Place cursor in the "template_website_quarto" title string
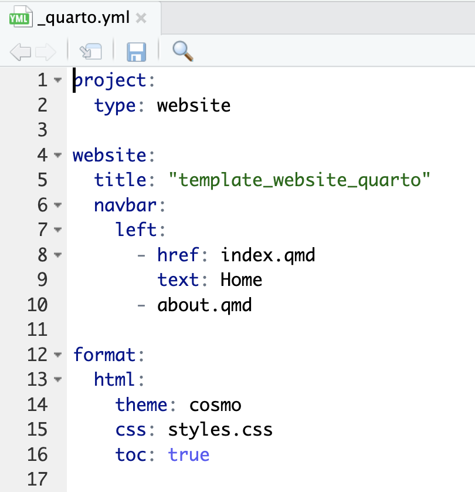This screenshot has height=492, width=475. [x=299, y=180]
